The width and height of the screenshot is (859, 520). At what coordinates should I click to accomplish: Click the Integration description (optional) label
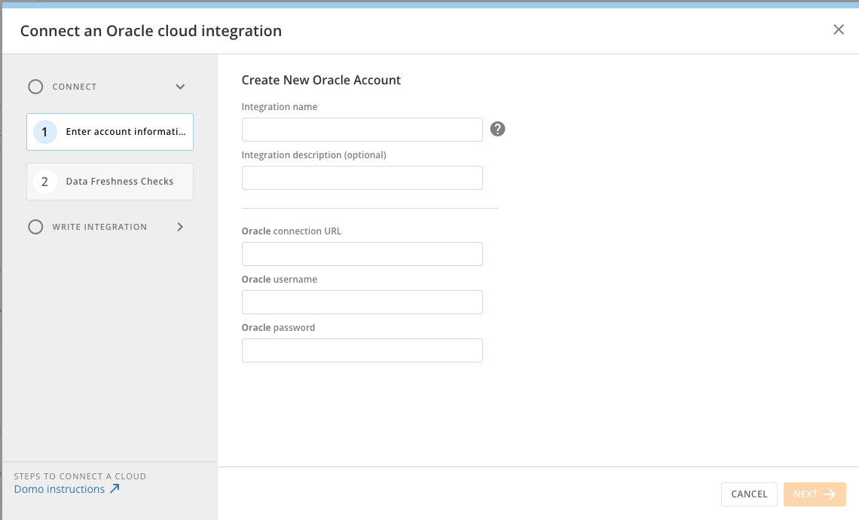pyautogui.click(x=314, y=155)
